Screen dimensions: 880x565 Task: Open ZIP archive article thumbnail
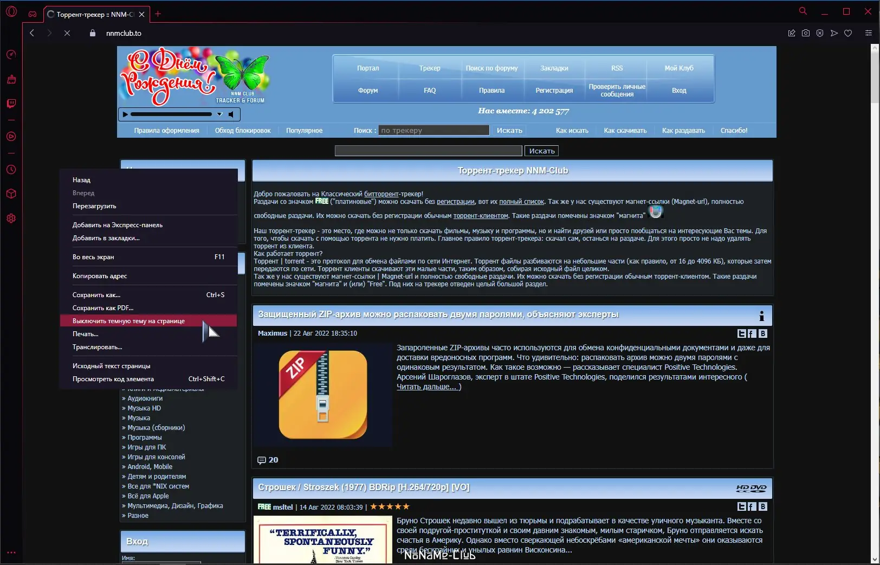(x=323, y=395)
